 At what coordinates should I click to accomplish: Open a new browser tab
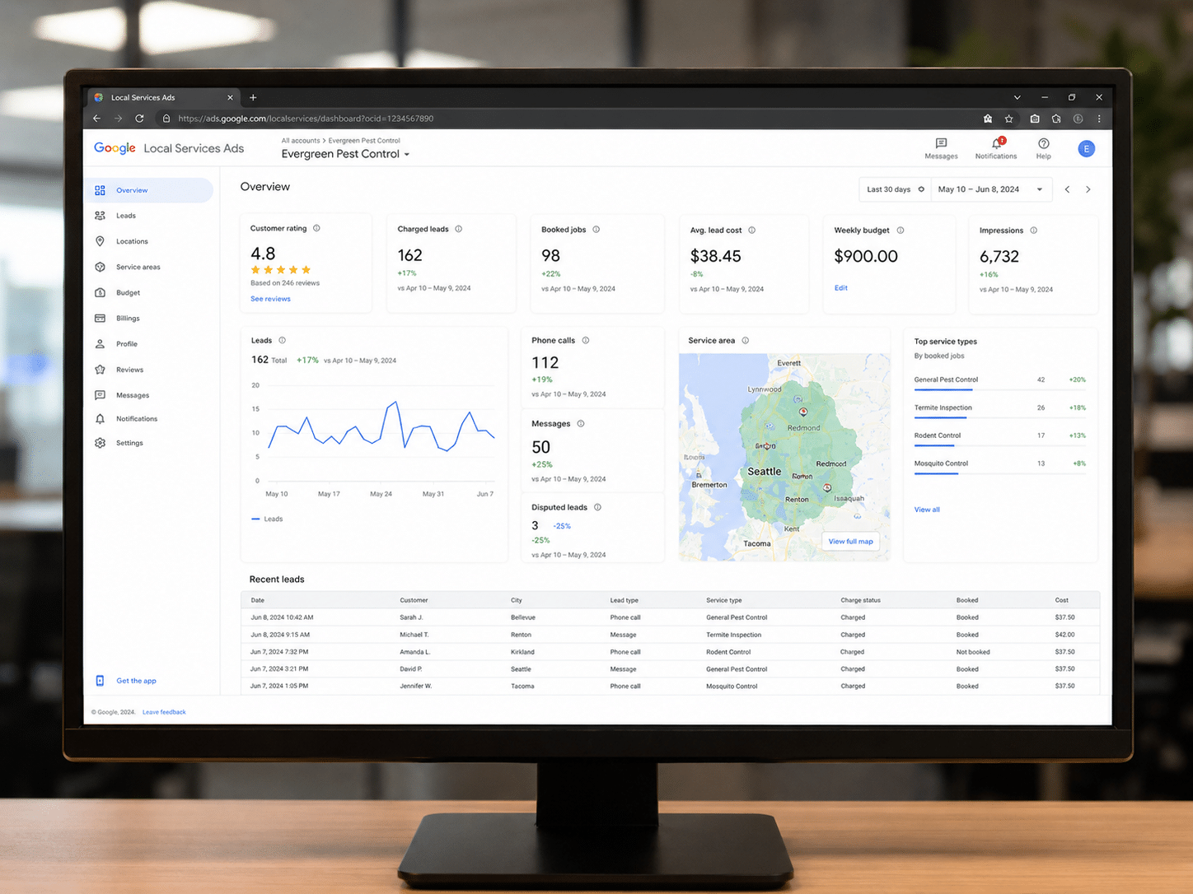(253, 97)
